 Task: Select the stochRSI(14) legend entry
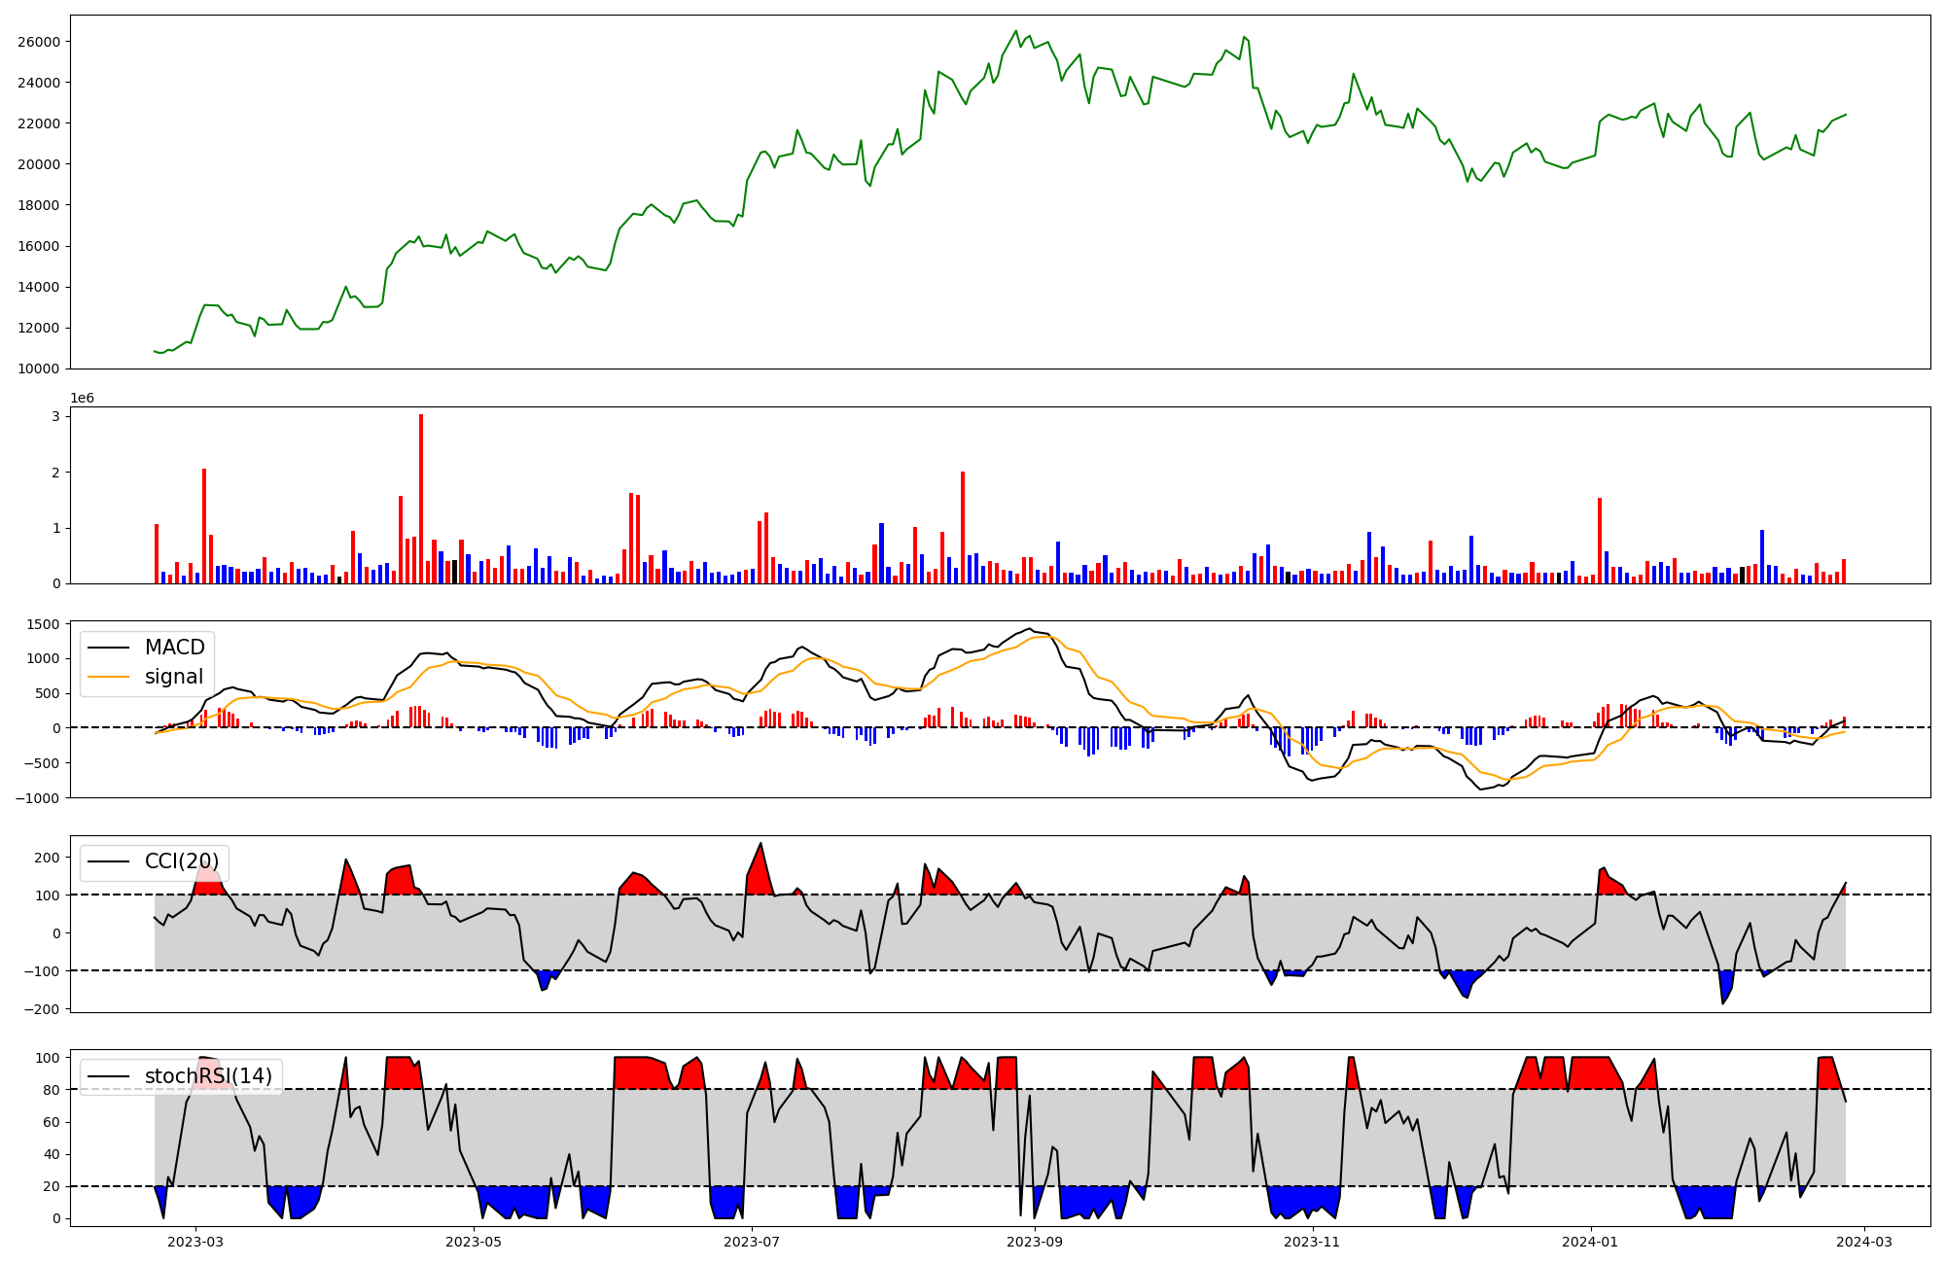(210, 1076)
